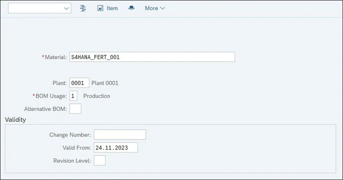The height and width of the screenshot is (180, 343).
Task: Click the hat icon in toolbar
Action: (131, 8)
